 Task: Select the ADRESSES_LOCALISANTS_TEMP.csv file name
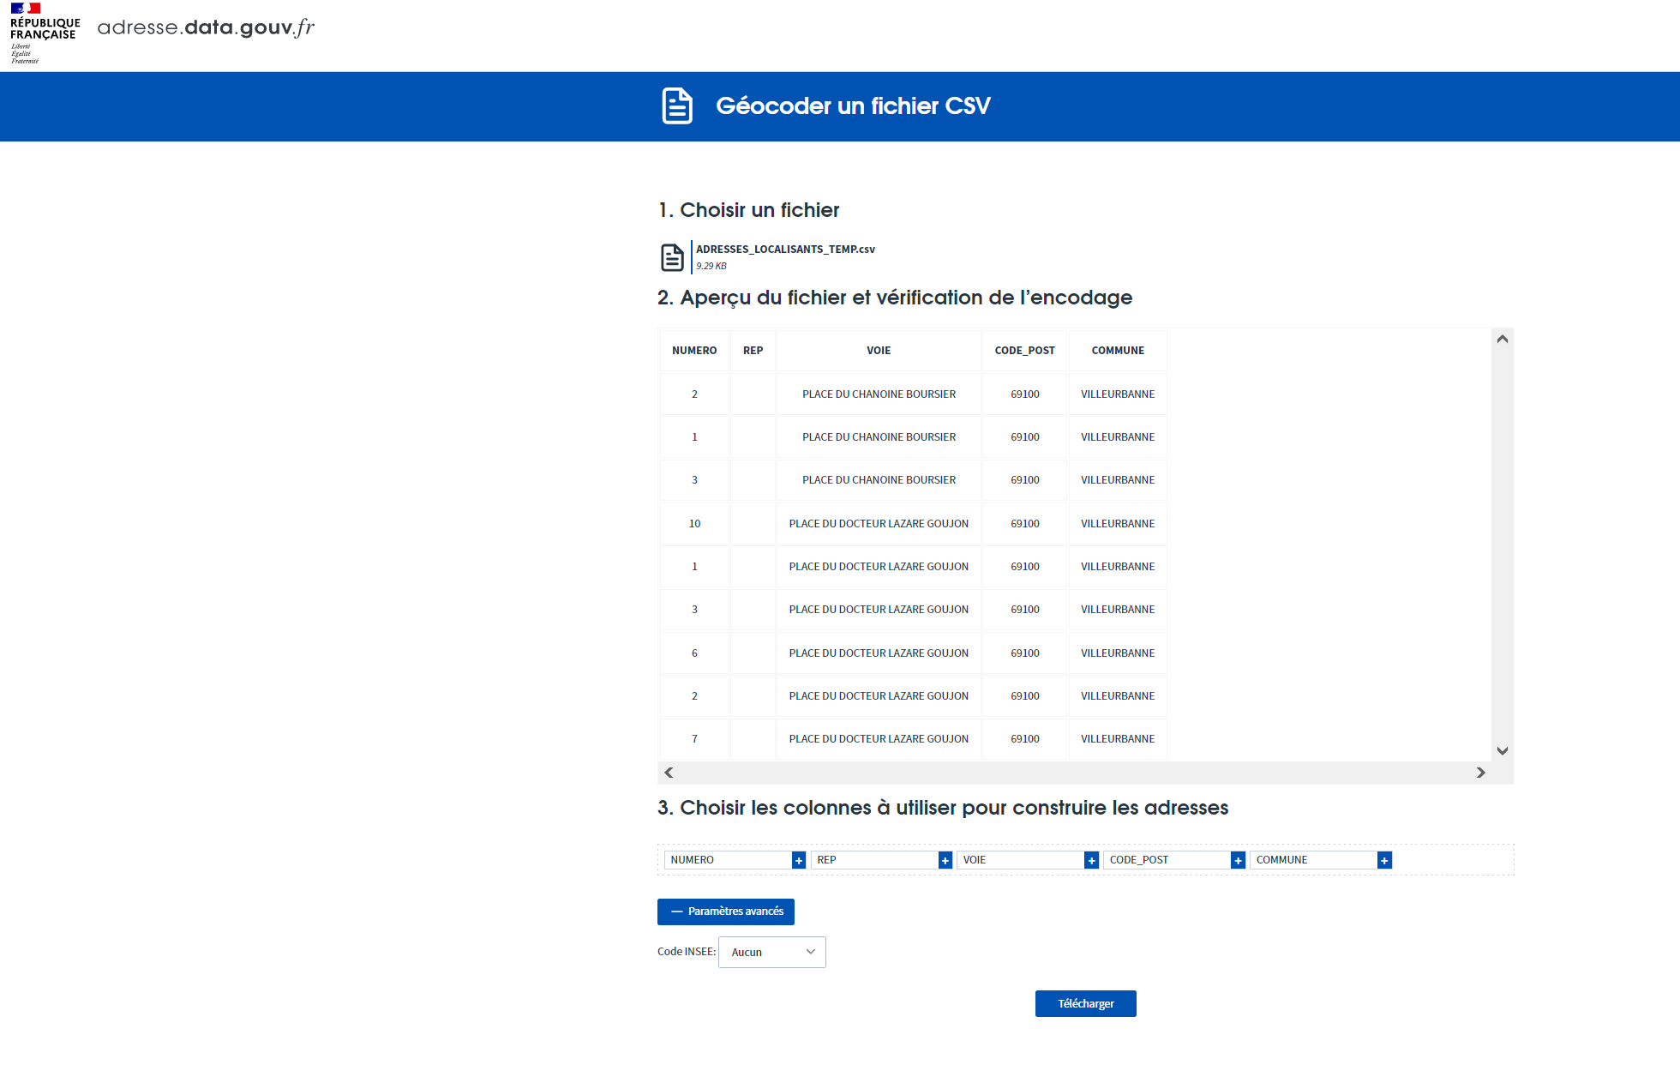(785, 250)
